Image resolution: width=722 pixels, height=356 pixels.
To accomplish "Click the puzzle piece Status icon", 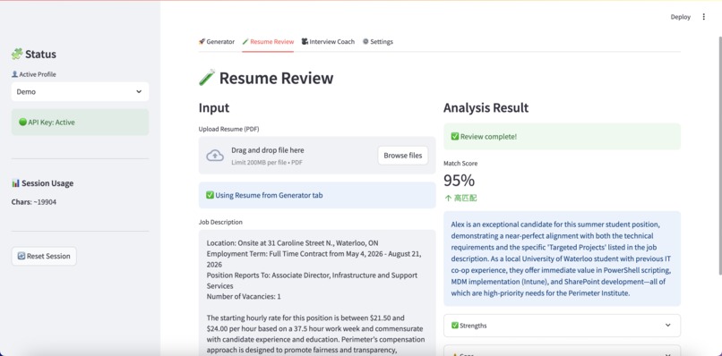I will 17,55.
